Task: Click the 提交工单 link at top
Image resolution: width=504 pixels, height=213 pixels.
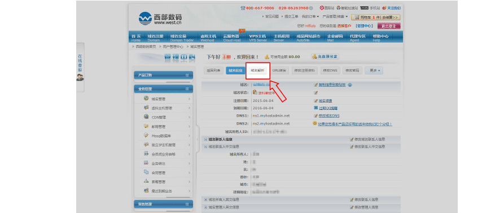Action: pyautogui.click(x=291, y=16)
